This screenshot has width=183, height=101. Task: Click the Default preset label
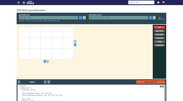[32, 82]
